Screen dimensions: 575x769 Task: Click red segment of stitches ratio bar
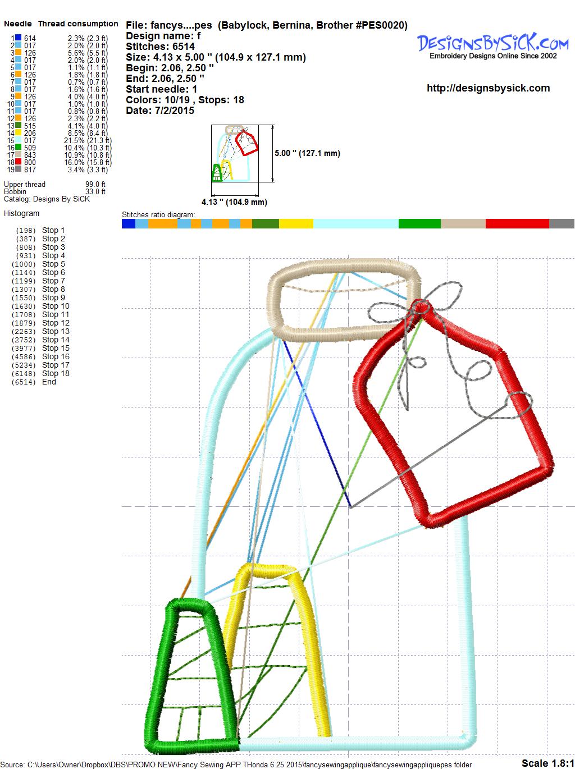pyautogui.click(x=517, y=224)
